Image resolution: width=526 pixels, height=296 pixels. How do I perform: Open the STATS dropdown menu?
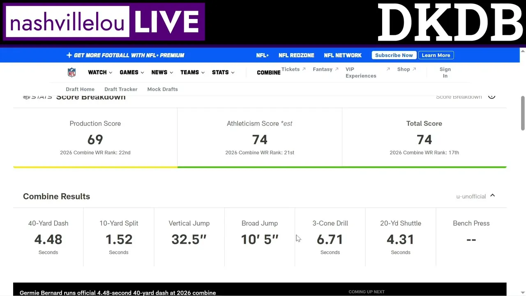click(223, 72)
